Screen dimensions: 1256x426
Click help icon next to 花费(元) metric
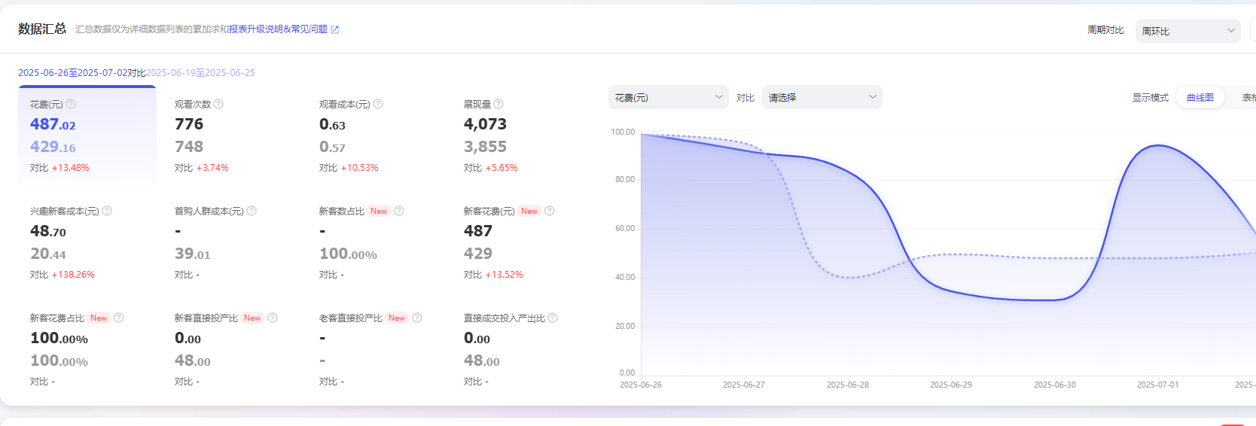tap(71, 105)
